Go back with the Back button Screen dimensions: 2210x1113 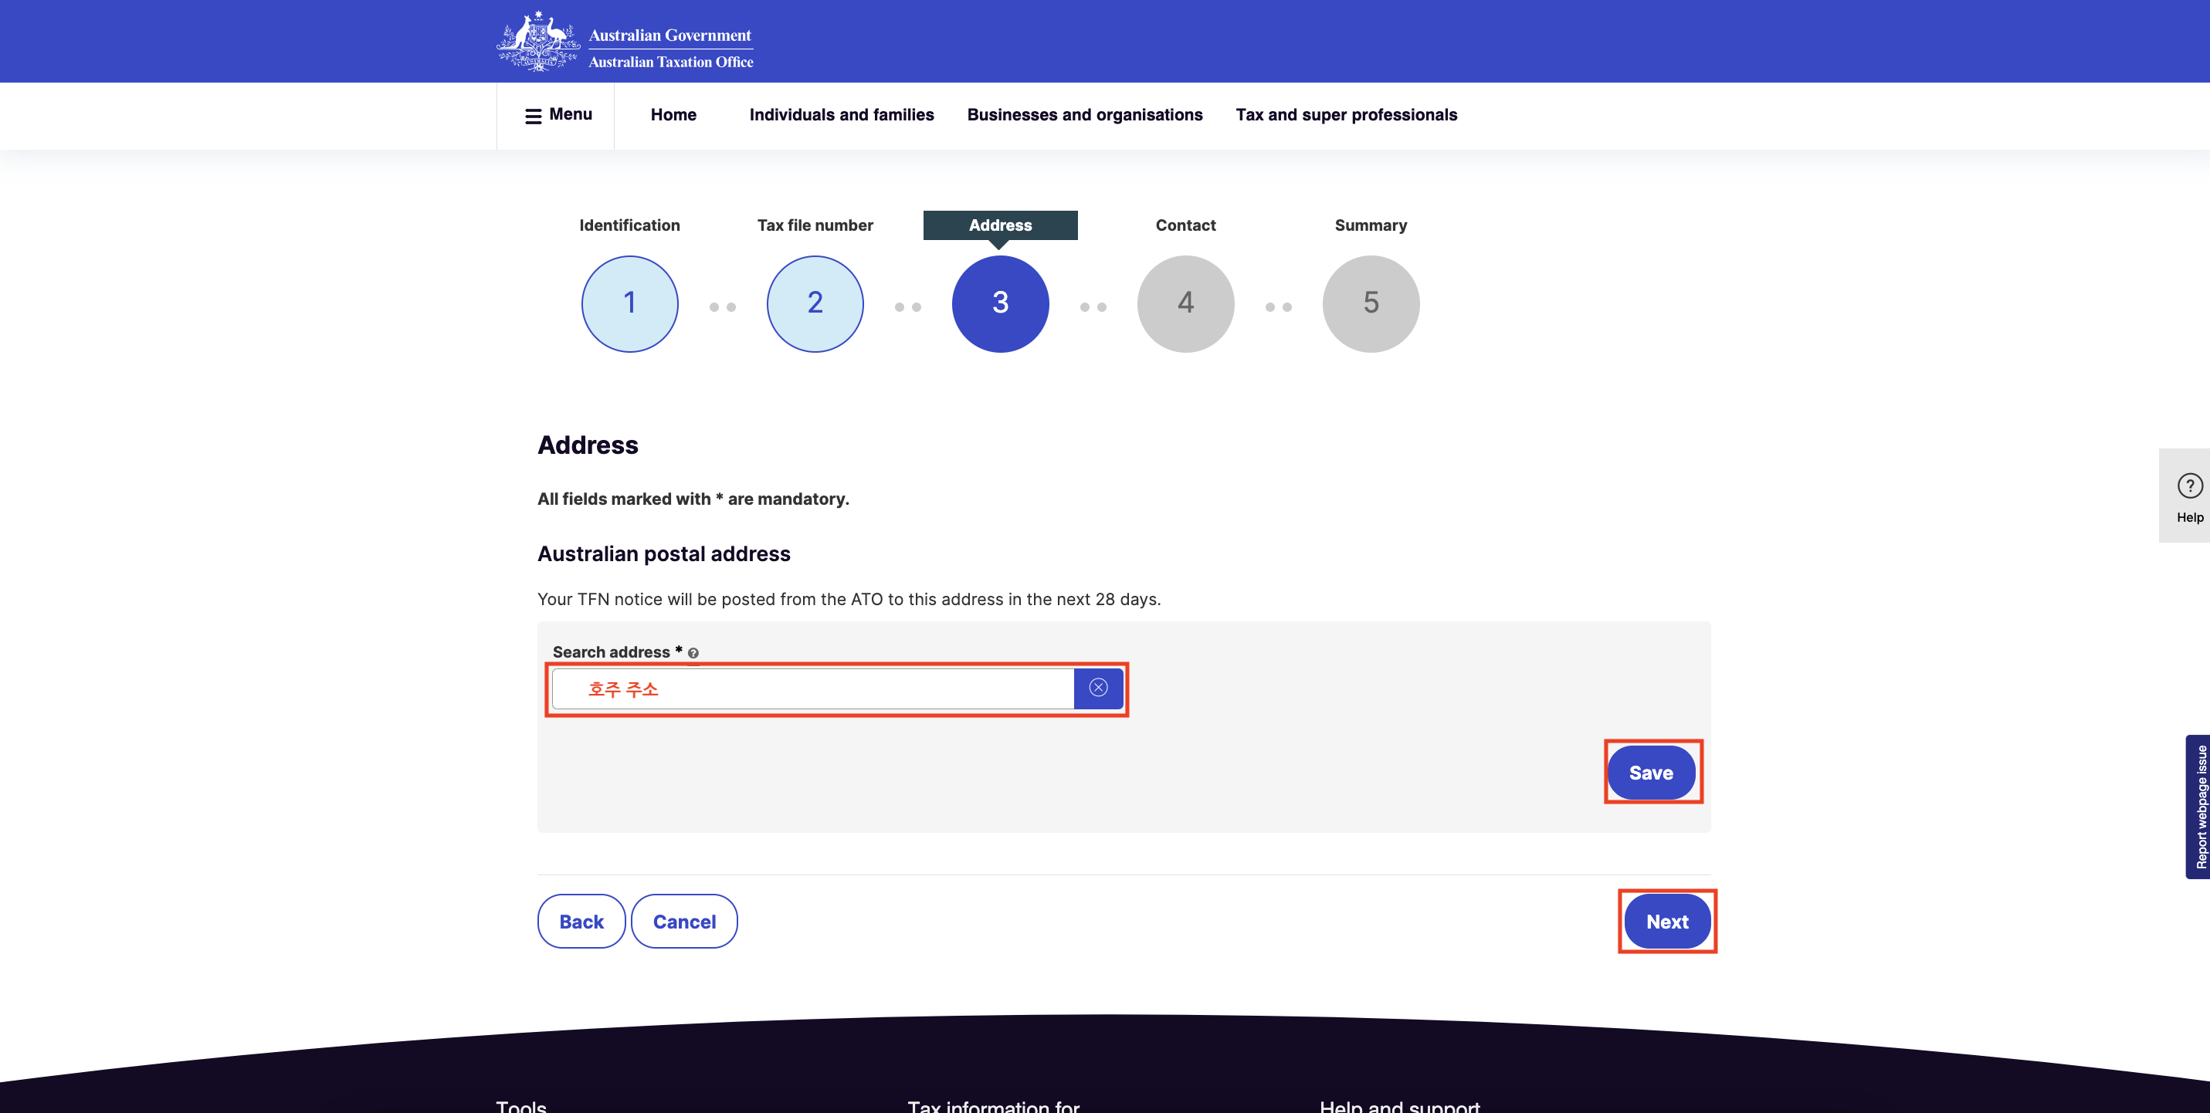coord(581,922)
